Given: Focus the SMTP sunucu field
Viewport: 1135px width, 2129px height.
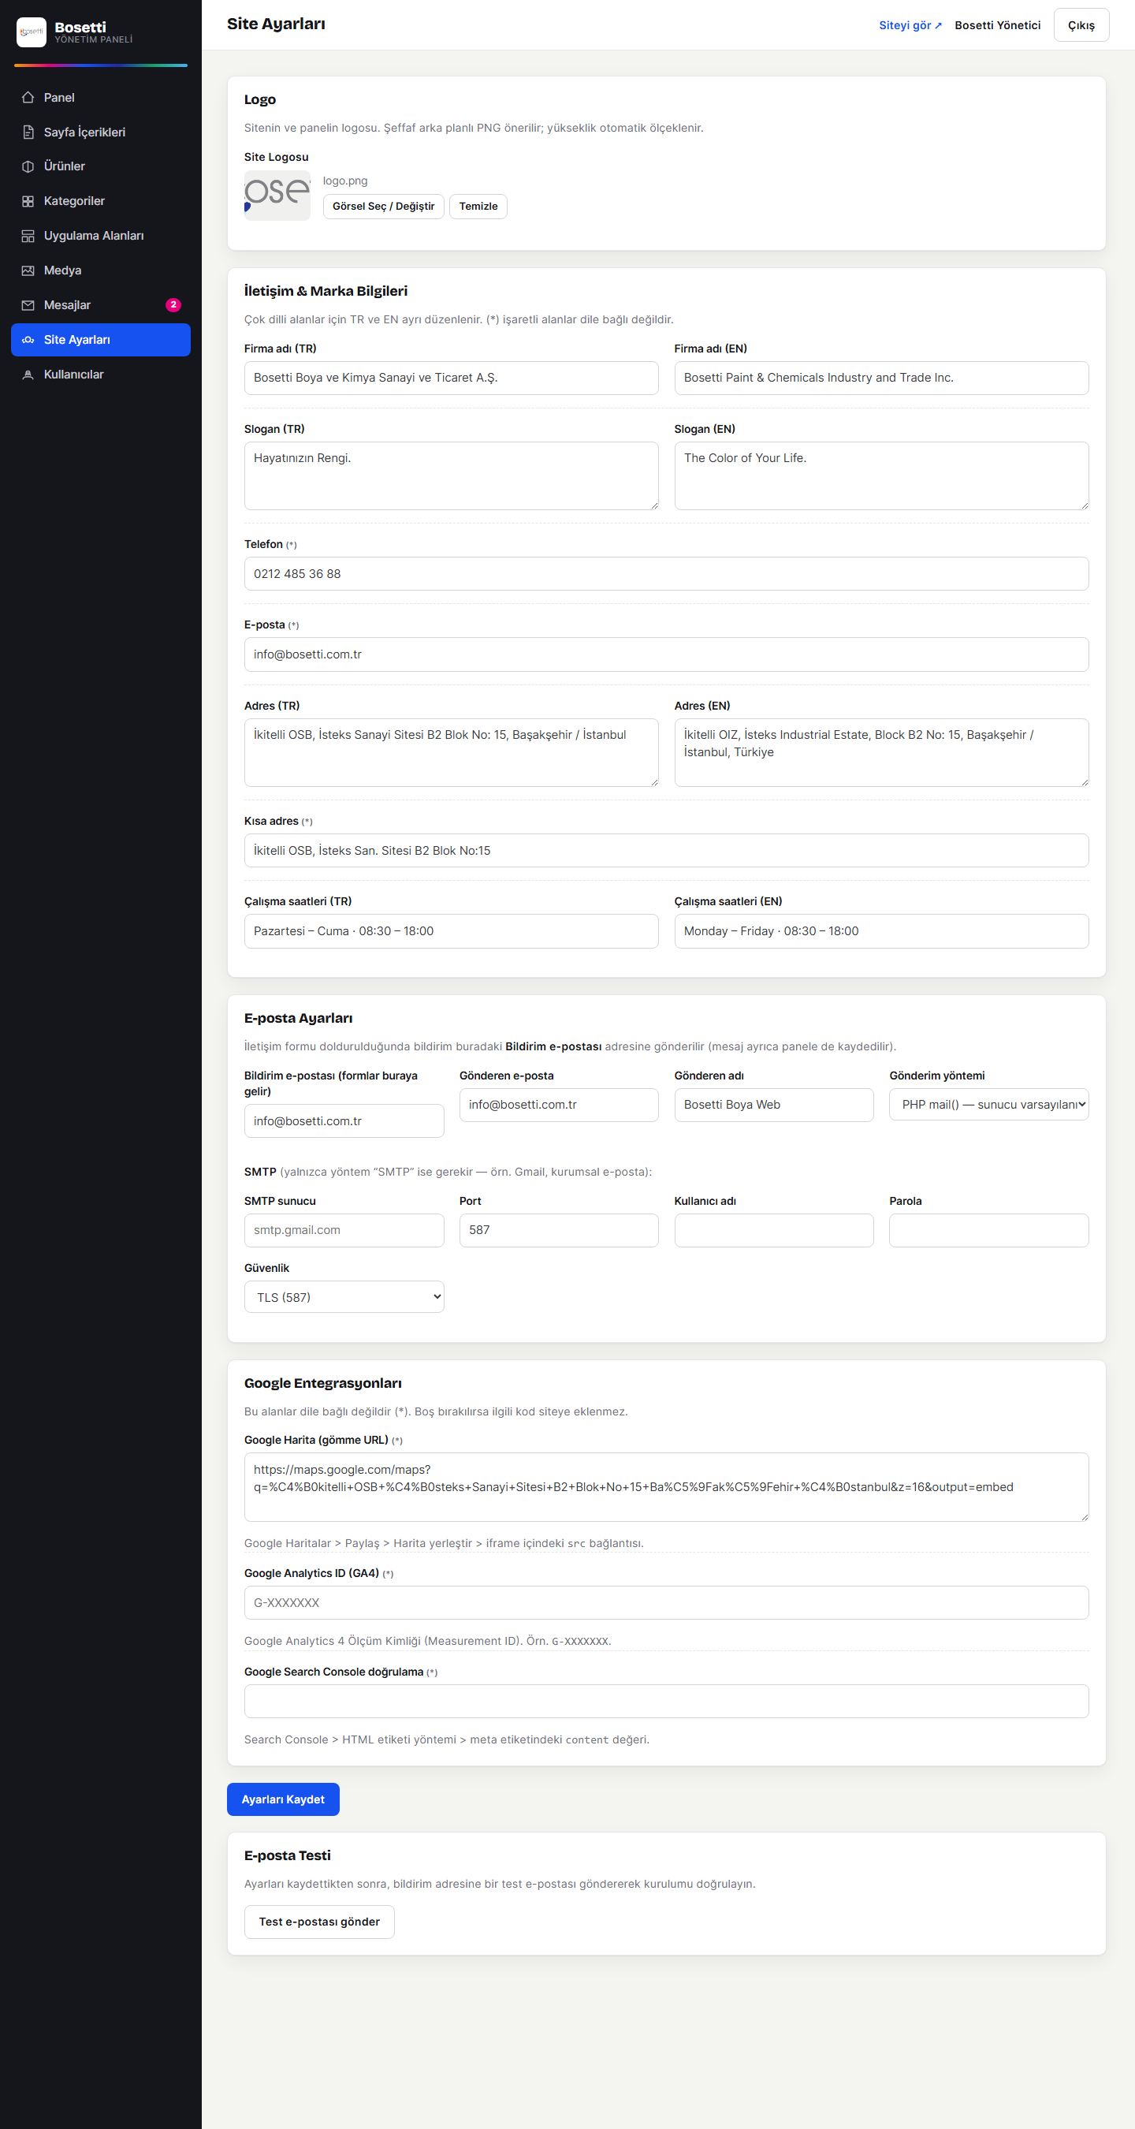Looking at the screenshot, I should point(344,1231).
